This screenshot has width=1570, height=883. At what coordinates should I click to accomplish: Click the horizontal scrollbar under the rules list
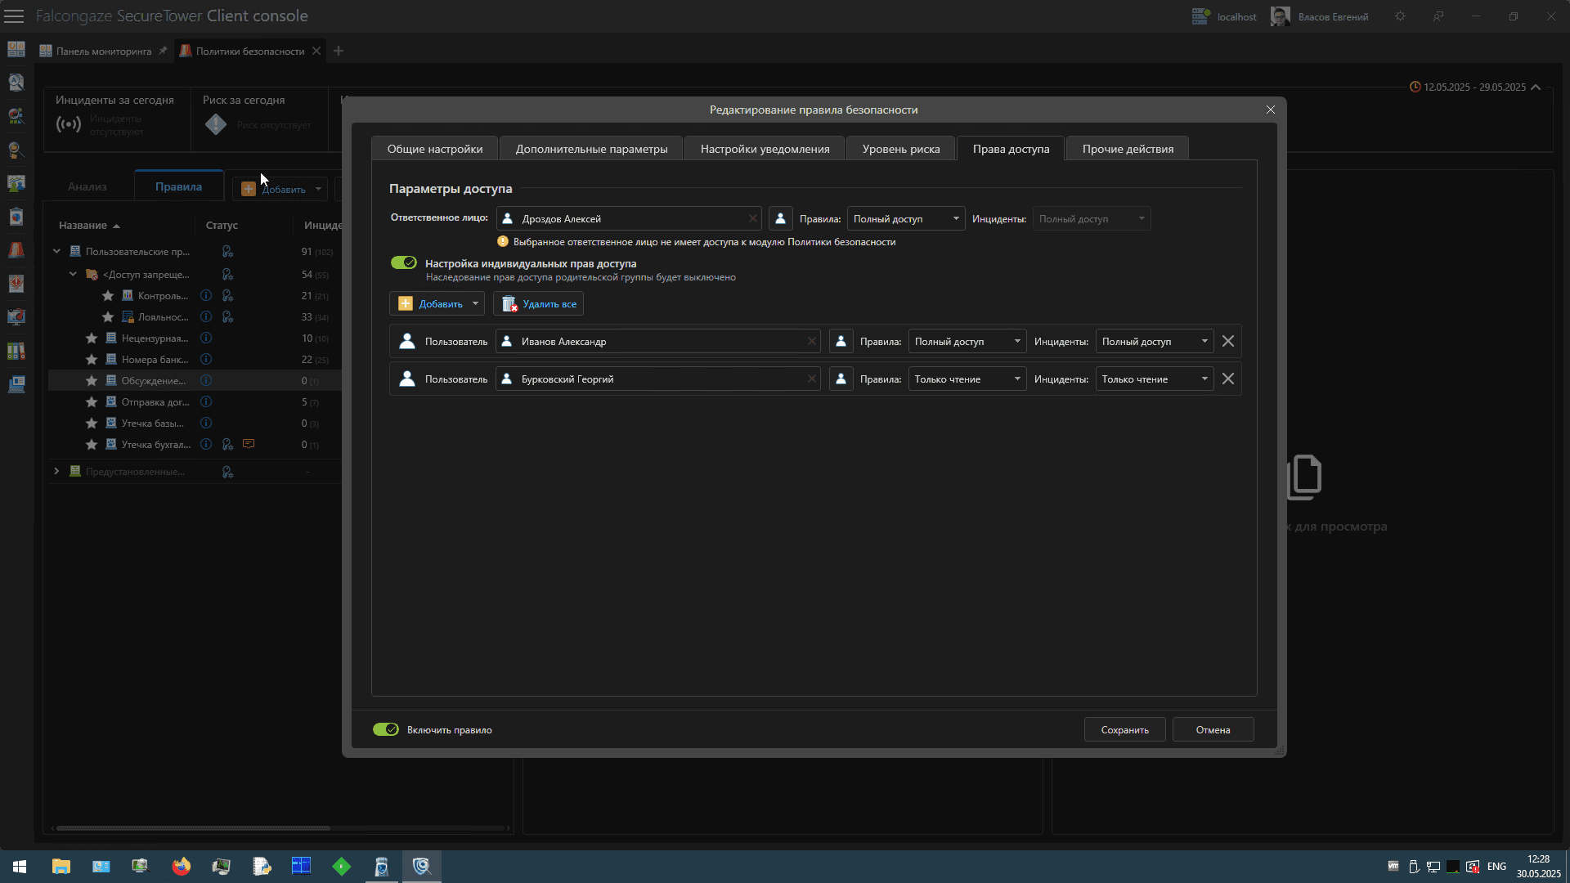point(193,828)
